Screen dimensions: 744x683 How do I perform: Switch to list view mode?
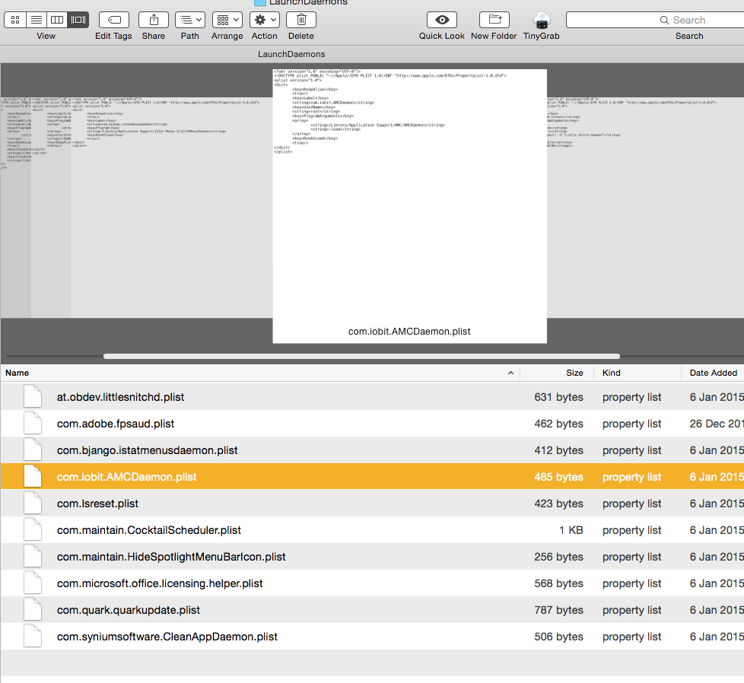[36, 20]
